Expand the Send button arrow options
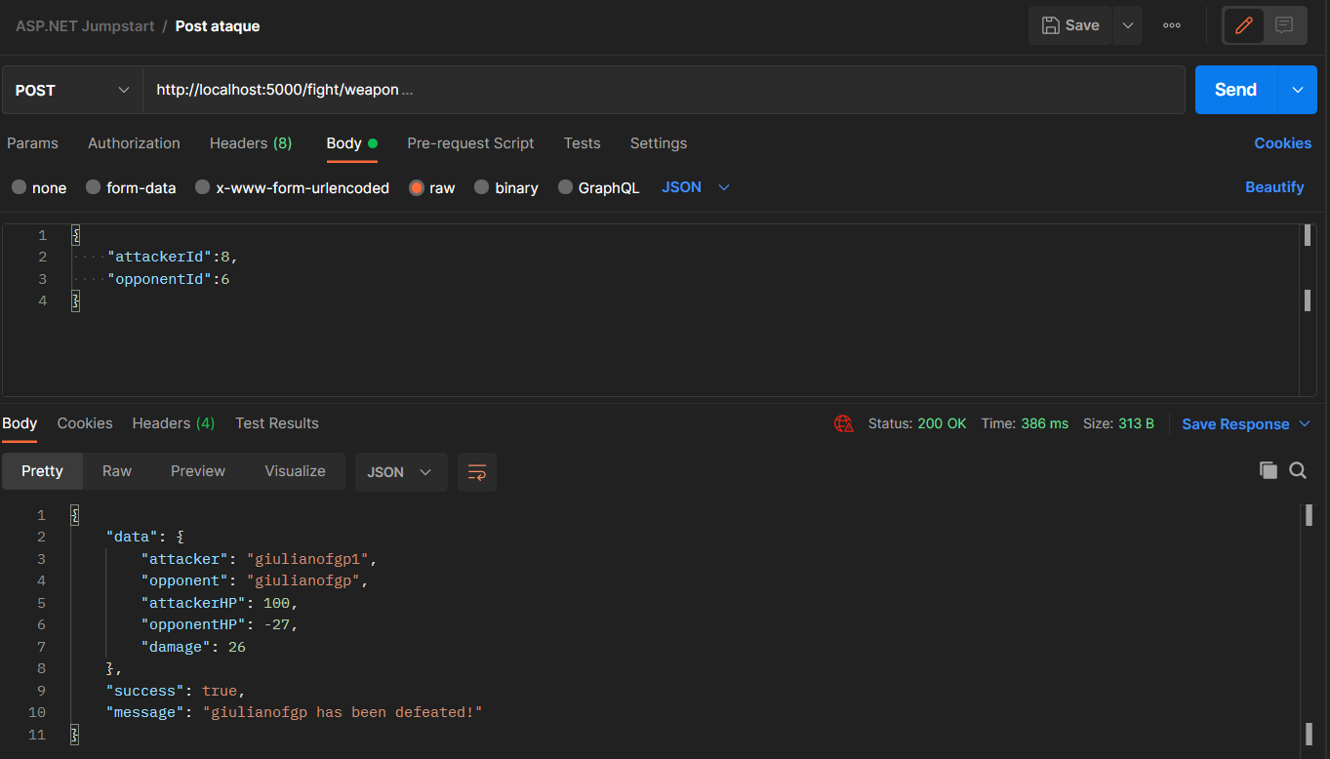The width and height of the screenshot is (1330, 759). point(1297,90)
